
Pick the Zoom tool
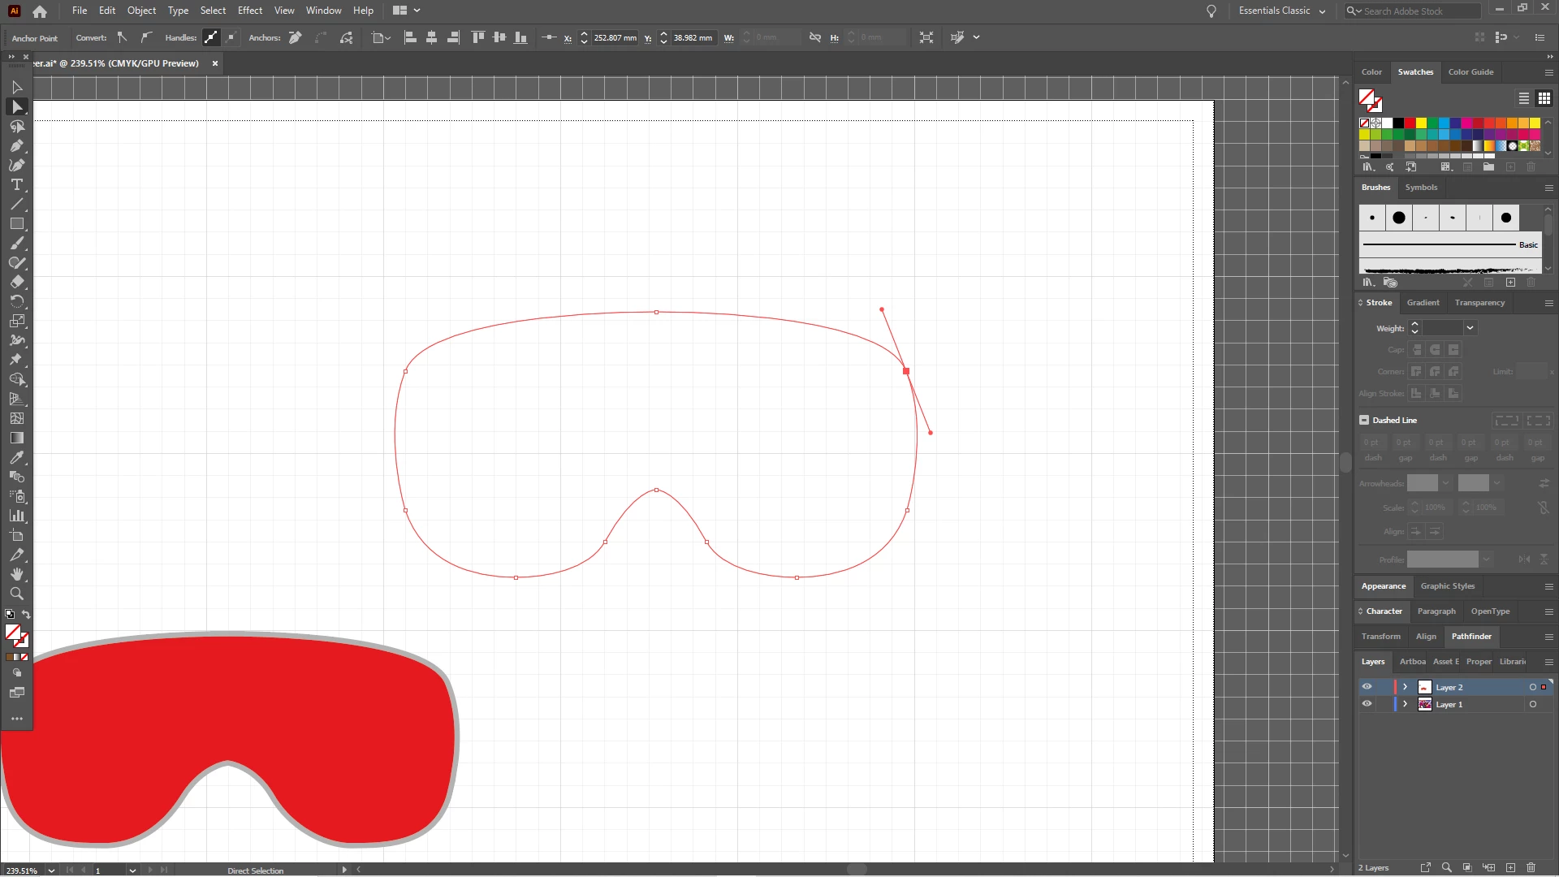tap(16, 594)
